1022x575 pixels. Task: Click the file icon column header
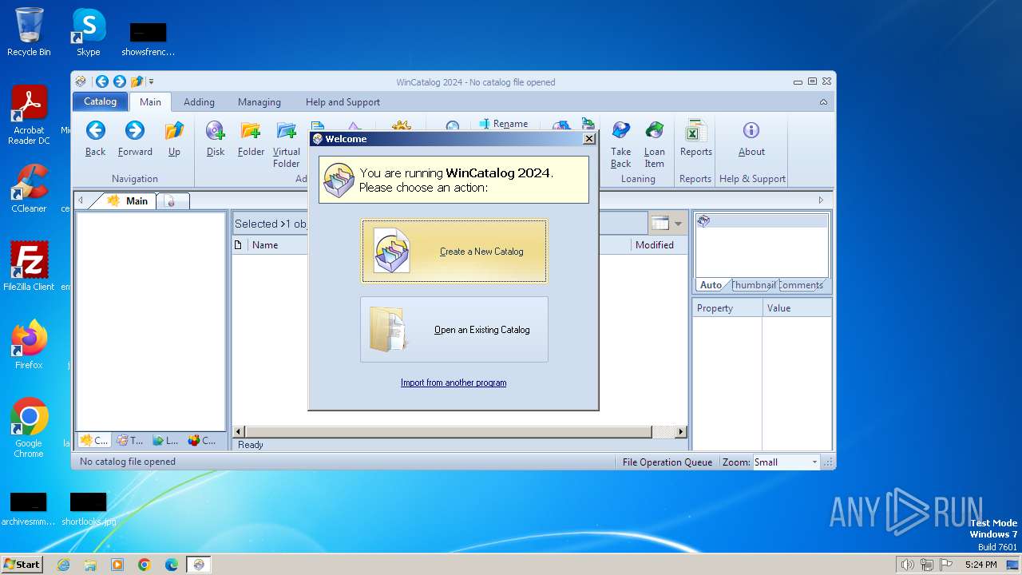click(238, 245)
